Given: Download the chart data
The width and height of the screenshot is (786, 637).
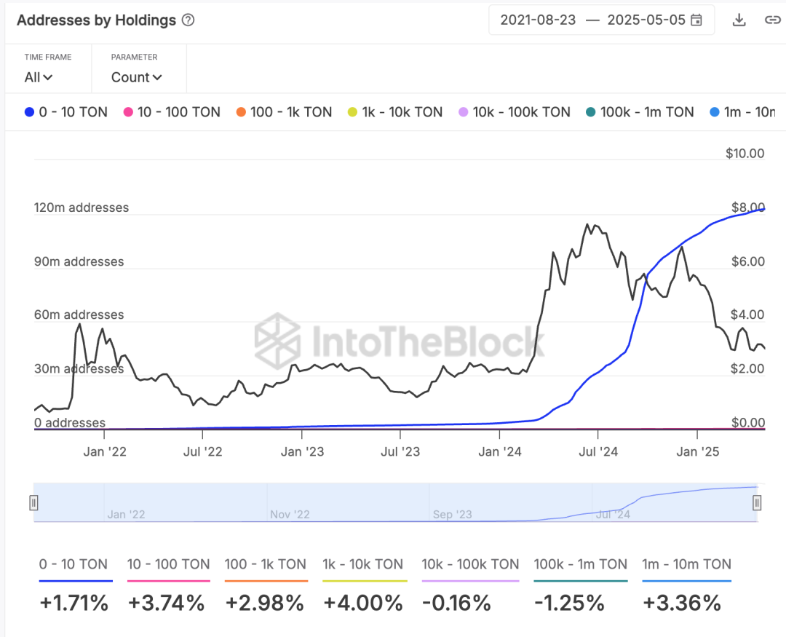Looking at the screenshot, I should pyautogui.click(x=739, y=20).
